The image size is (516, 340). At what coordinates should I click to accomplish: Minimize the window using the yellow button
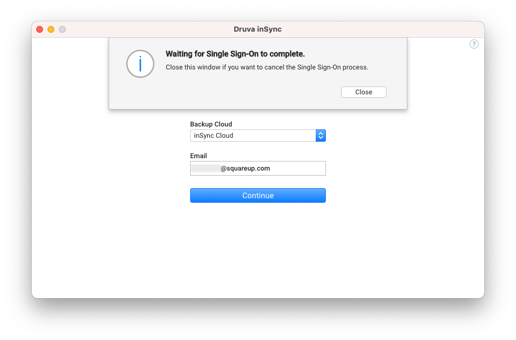(x=51, y=29)
